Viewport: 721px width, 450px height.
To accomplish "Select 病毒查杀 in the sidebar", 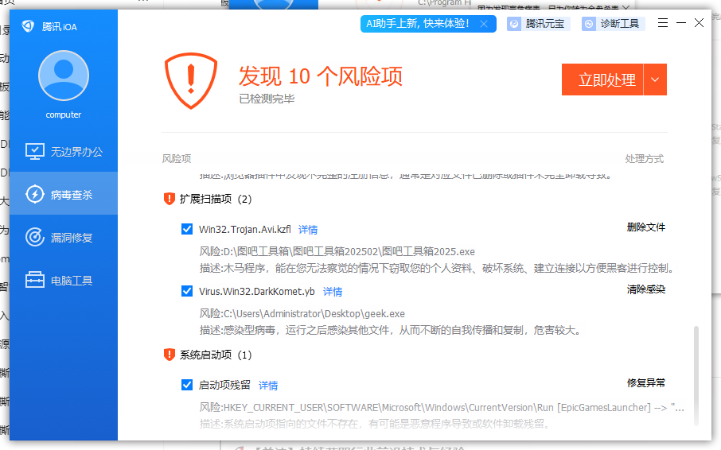I will point(64,194).
